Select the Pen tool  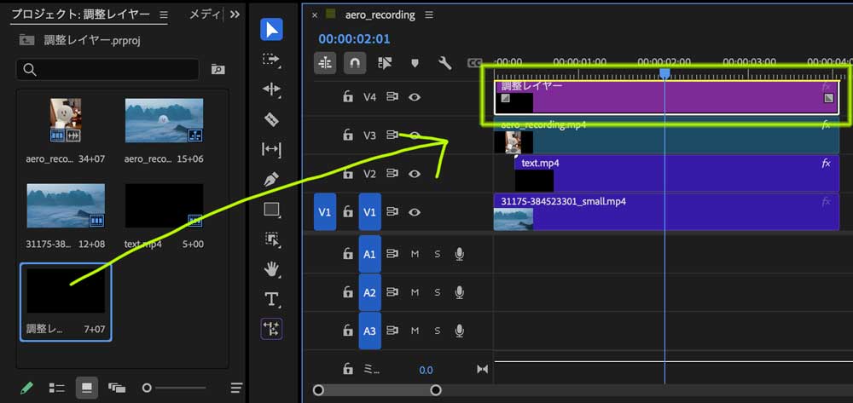pyautogui.click(x=271, y=180)
